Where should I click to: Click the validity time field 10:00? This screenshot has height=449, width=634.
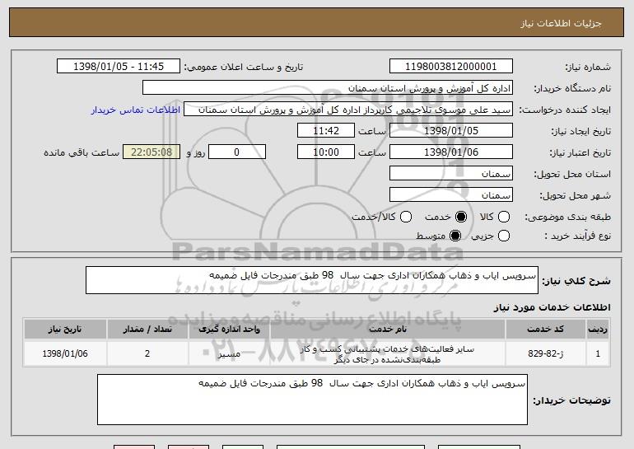(x=326, y=152)
